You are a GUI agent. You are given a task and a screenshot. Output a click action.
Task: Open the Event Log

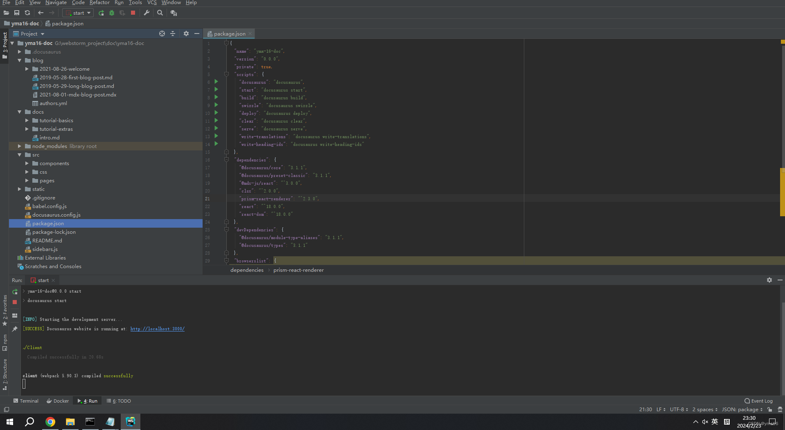(x=758, y=401)
